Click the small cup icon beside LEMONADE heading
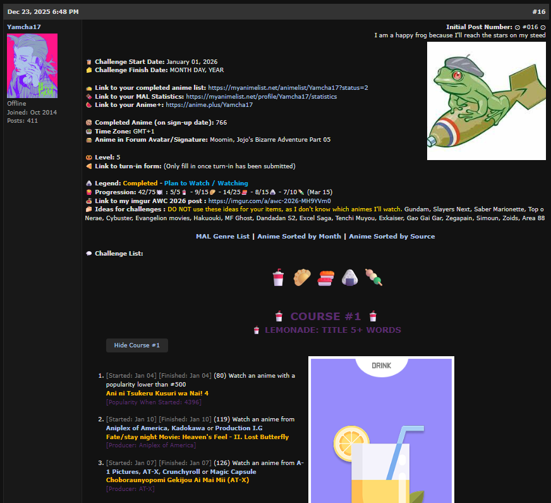 coord(257,330)
